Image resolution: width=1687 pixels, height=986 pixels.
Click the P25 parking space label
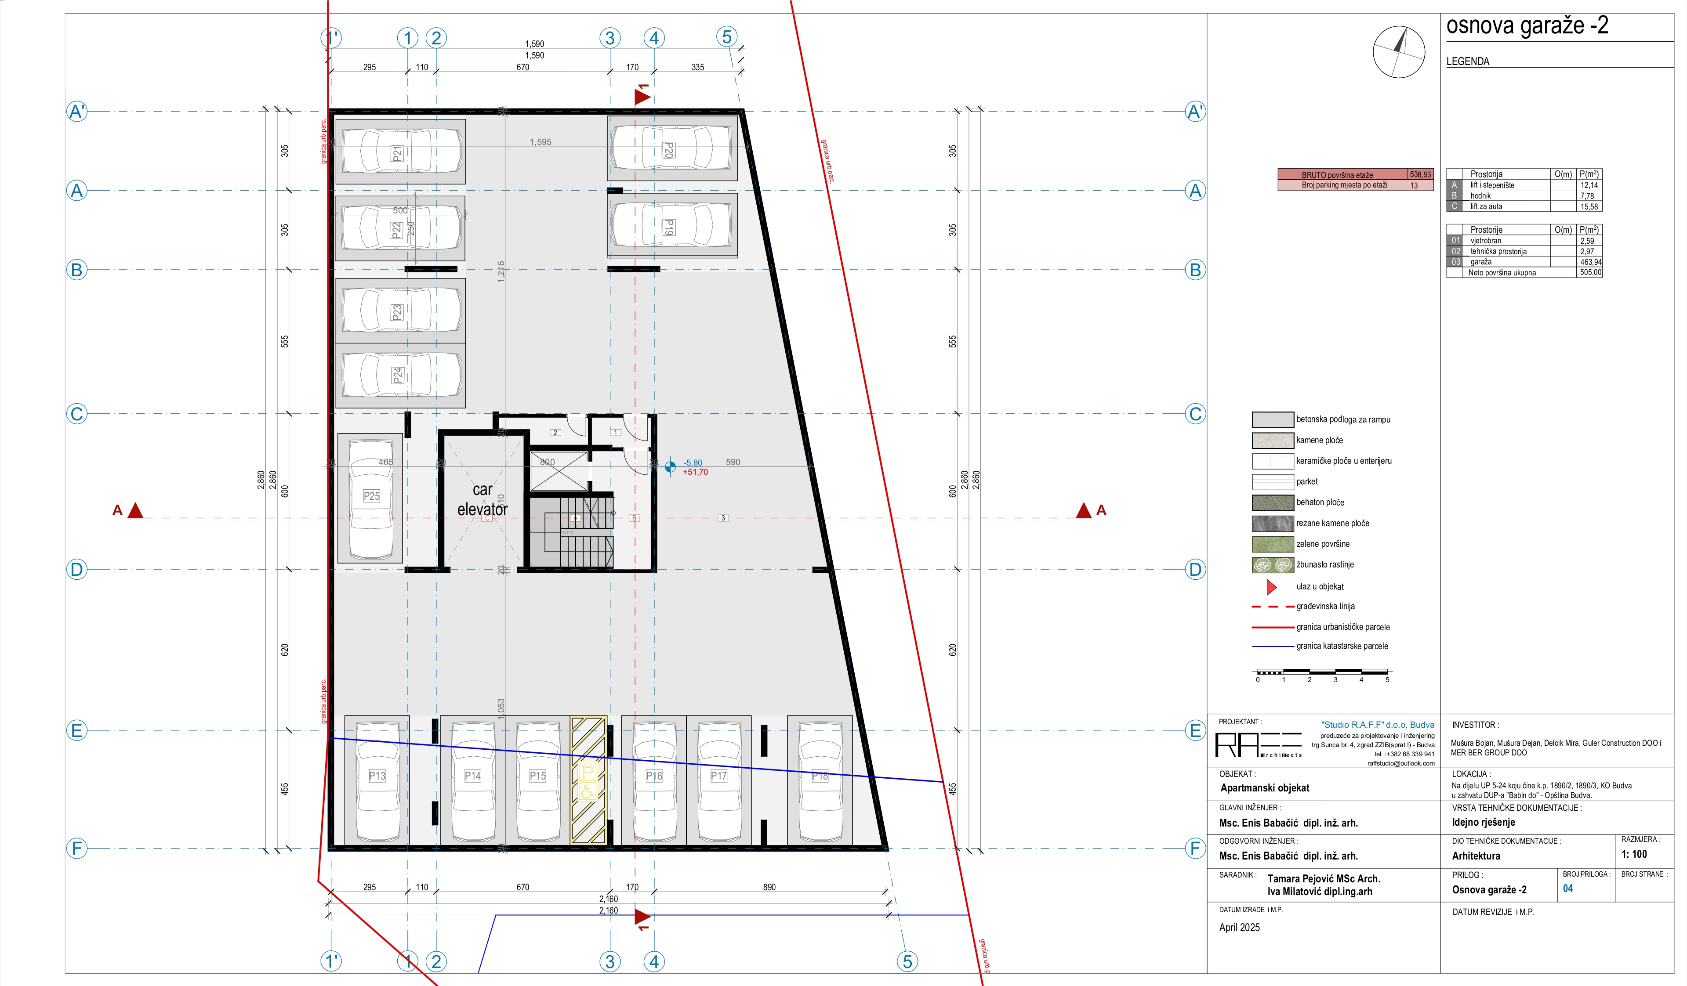point(372,496)
